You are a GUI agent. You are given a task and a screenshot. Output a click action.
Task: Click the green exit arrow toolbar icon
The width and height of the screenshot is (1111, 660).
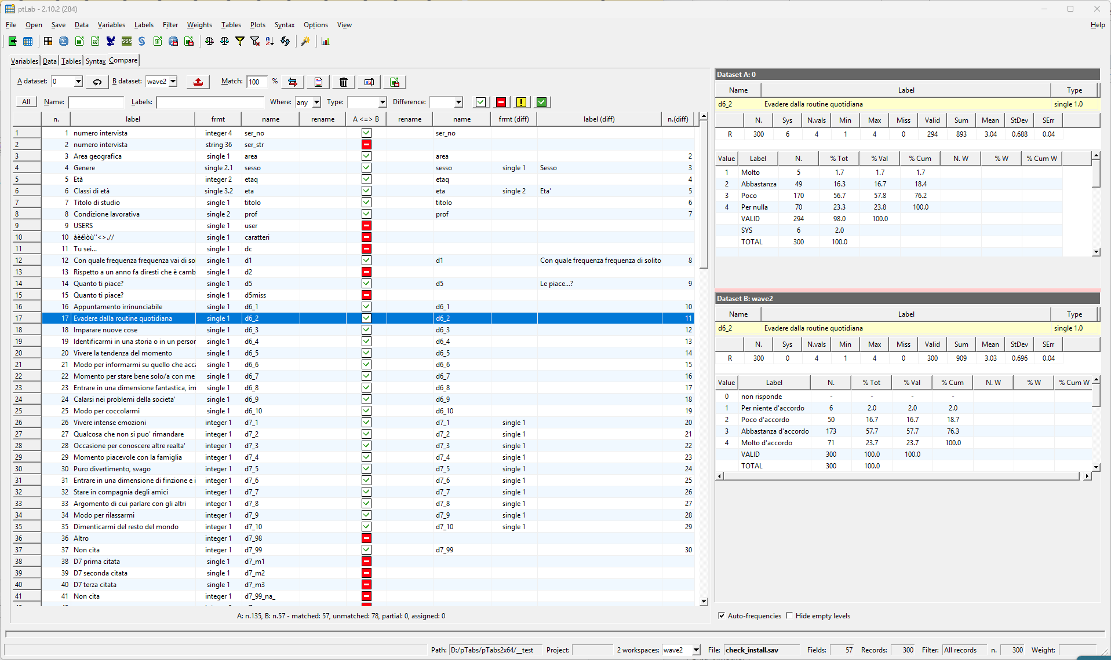[12, 41]
